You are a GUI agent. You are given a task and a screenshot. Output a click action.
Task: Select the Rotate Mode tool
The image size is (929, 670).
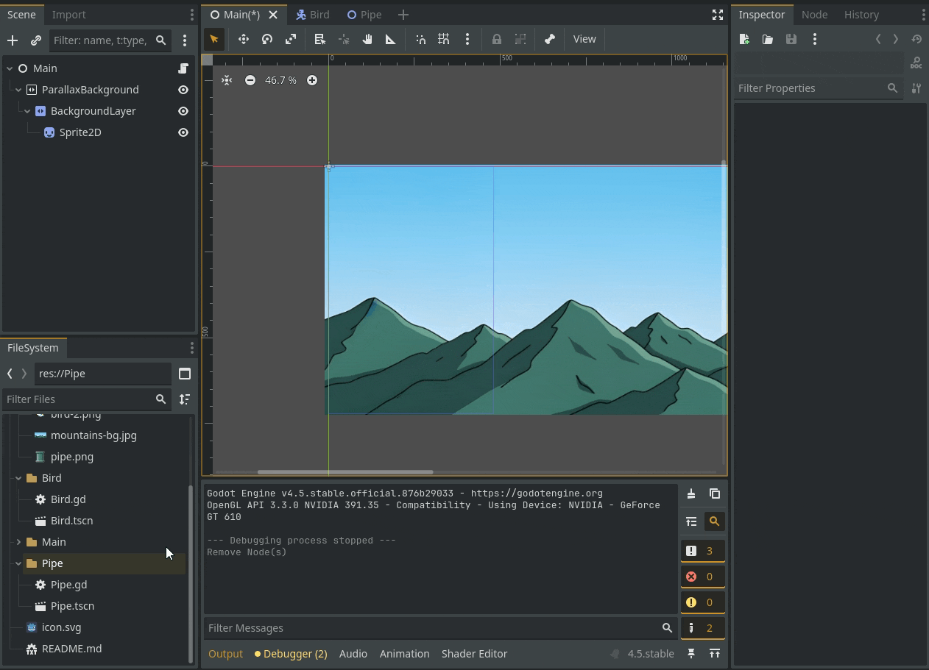pos(267,40)
